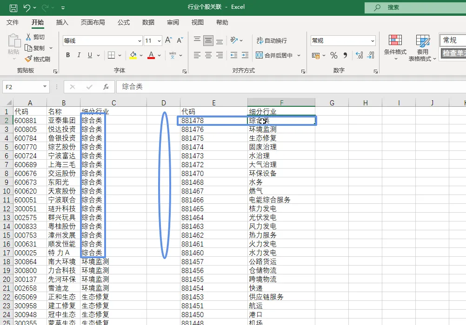Open the 文件 menu
The width and height of the screenshot is (466, 325).
pos(13,23)
